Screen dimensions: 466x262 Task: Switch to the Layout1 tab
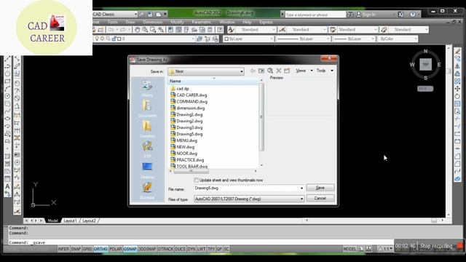(x=70, y=221)
